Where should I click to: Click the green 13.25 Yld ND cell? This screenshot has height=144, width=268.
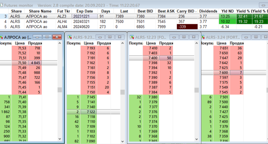point(227,16)
